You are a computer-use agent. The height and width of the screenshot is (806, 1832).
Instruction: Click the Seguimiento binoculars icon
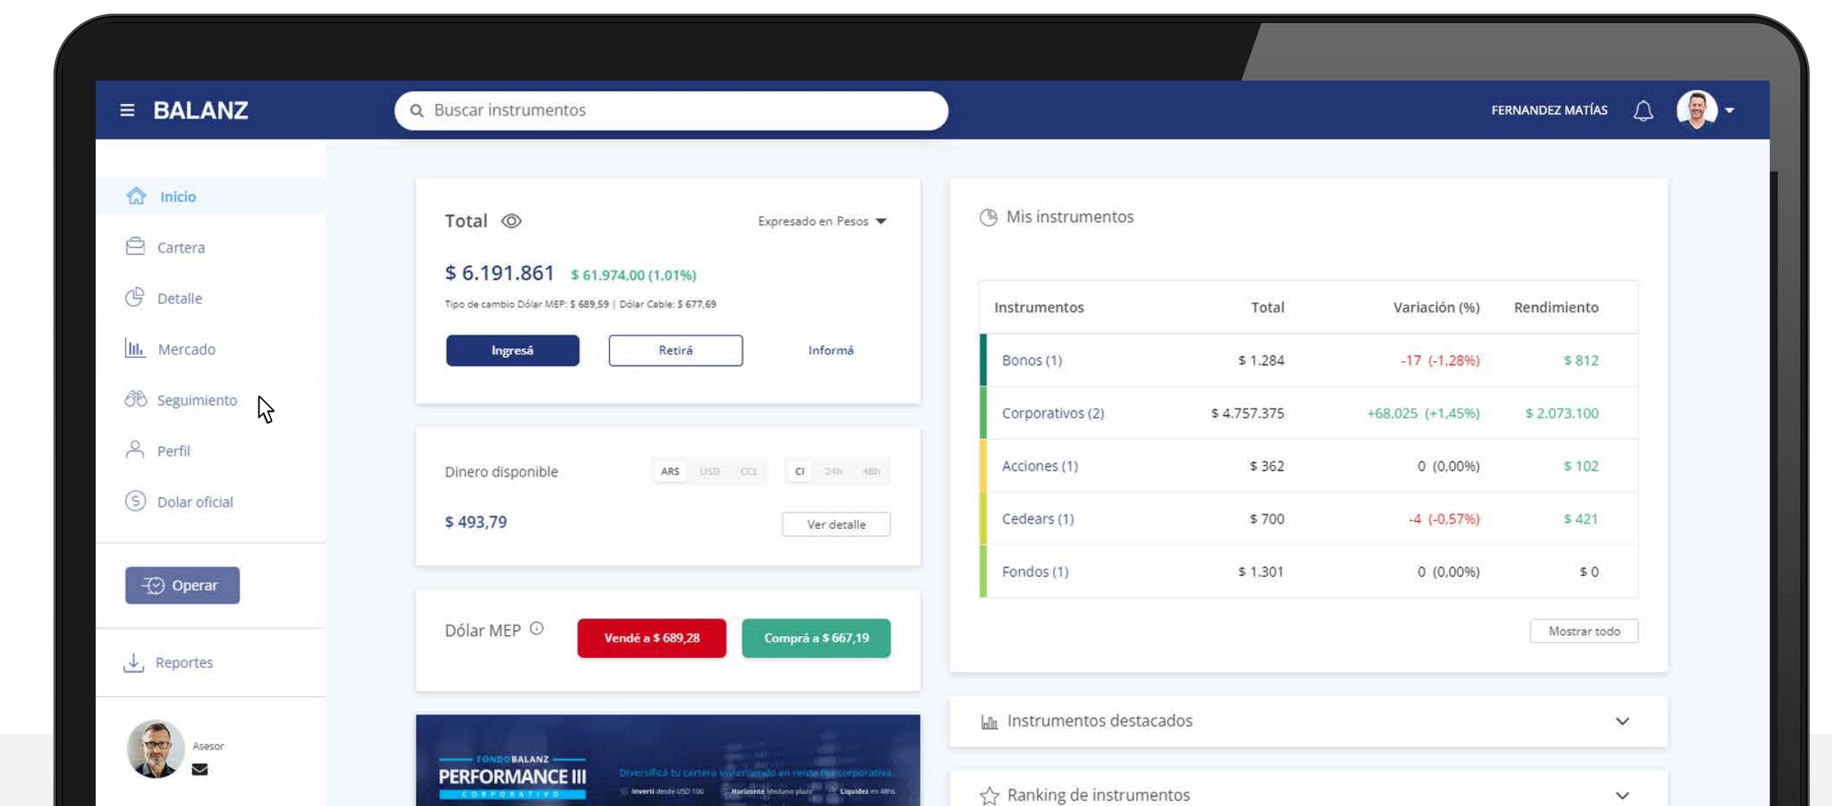coord(136,399)
